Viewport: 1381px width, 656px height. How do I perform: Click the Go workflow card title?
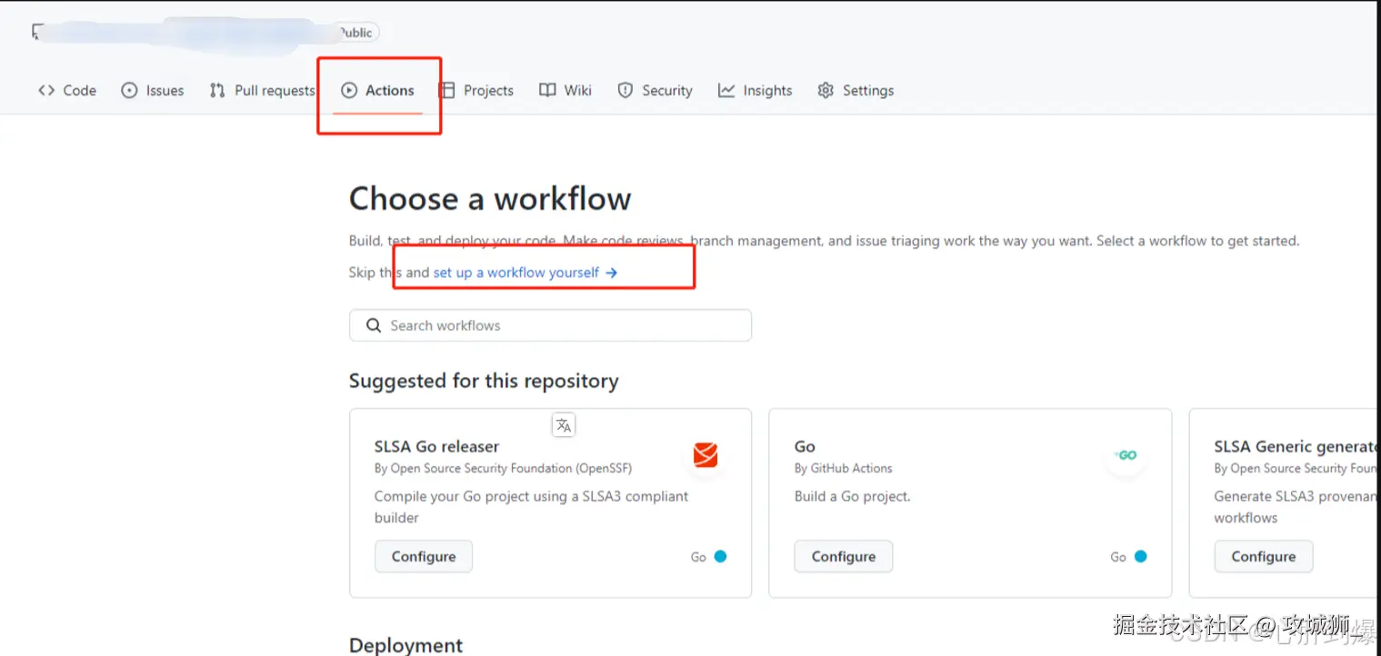805,446
